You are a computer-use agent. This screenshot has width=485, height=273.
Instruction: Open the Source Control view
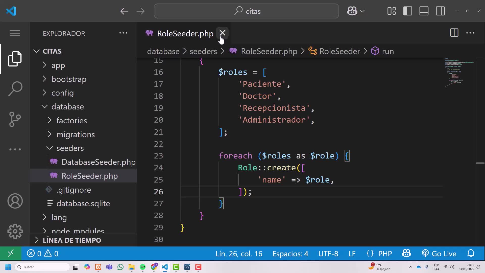[15, 119]
